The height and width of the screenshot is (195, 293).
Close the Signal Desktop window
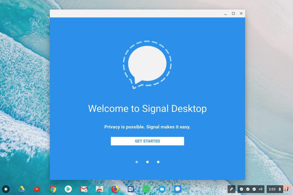click(x=241, y=14)
